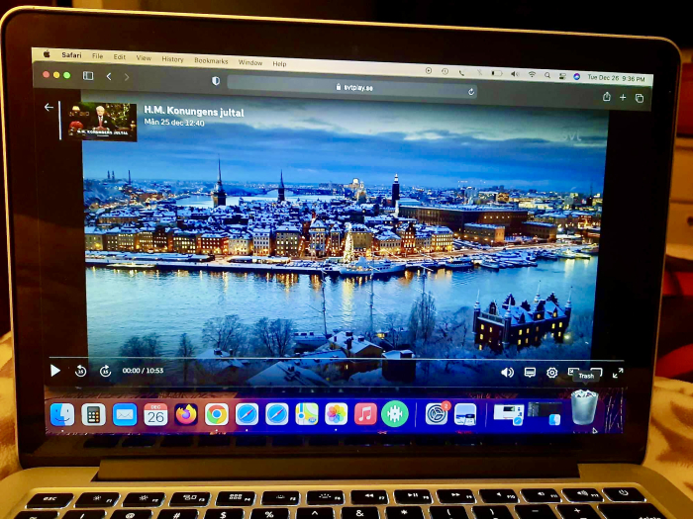
Task: Click the video progress bar
Action: 336,358
